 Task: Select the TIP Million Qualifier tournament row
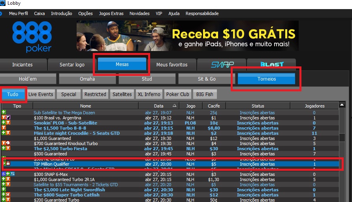pyautogui.click(x=170, y=164)
